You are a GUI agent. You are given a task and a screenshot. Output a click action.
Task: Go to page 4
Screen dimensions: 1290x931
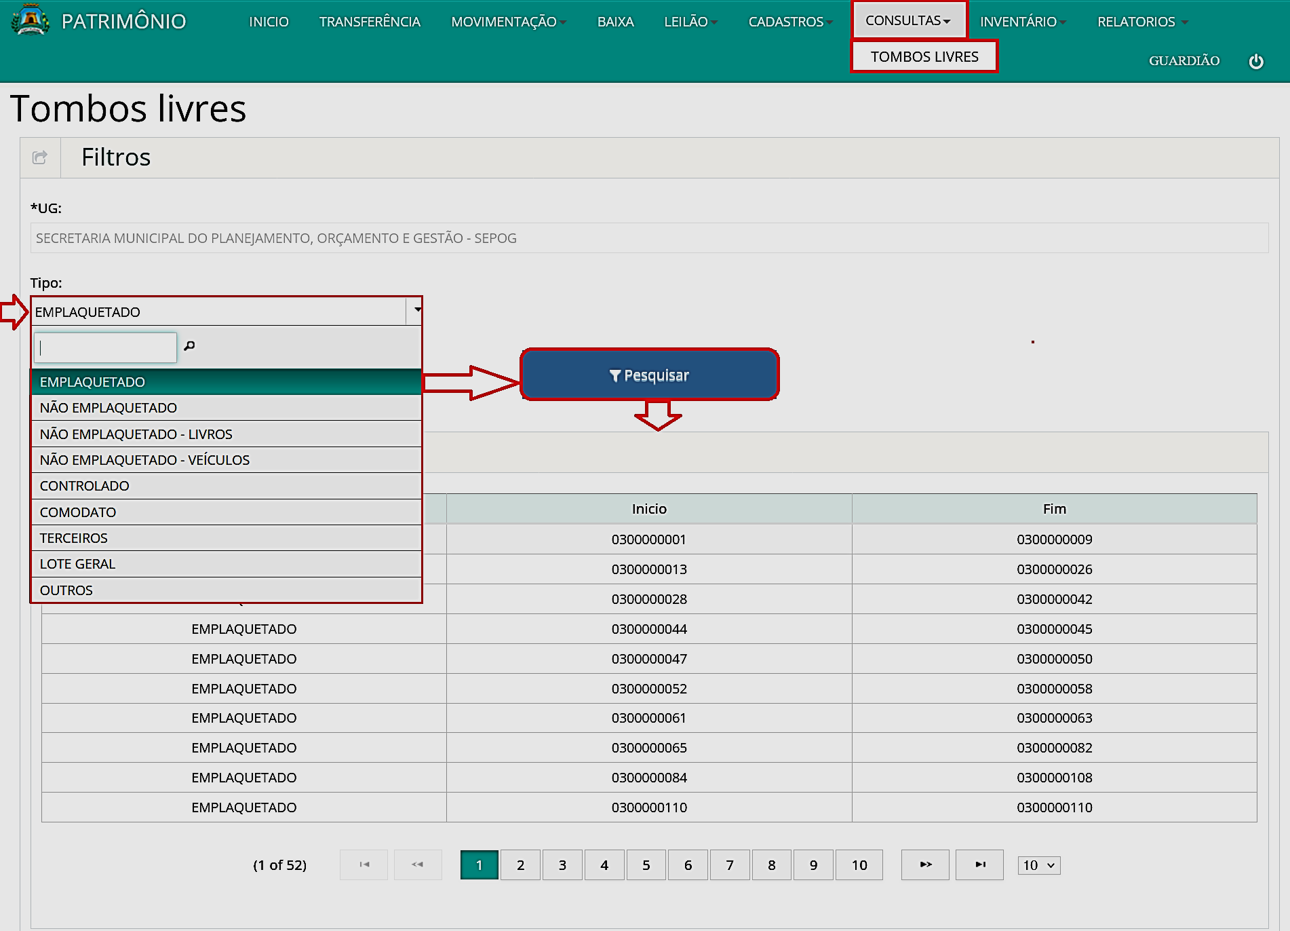click(x=604, y=864)
